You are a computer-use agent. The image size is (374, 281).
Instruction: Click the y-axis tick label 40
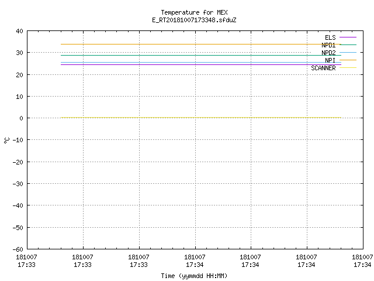pyautogui.click(x=19, y=31)
